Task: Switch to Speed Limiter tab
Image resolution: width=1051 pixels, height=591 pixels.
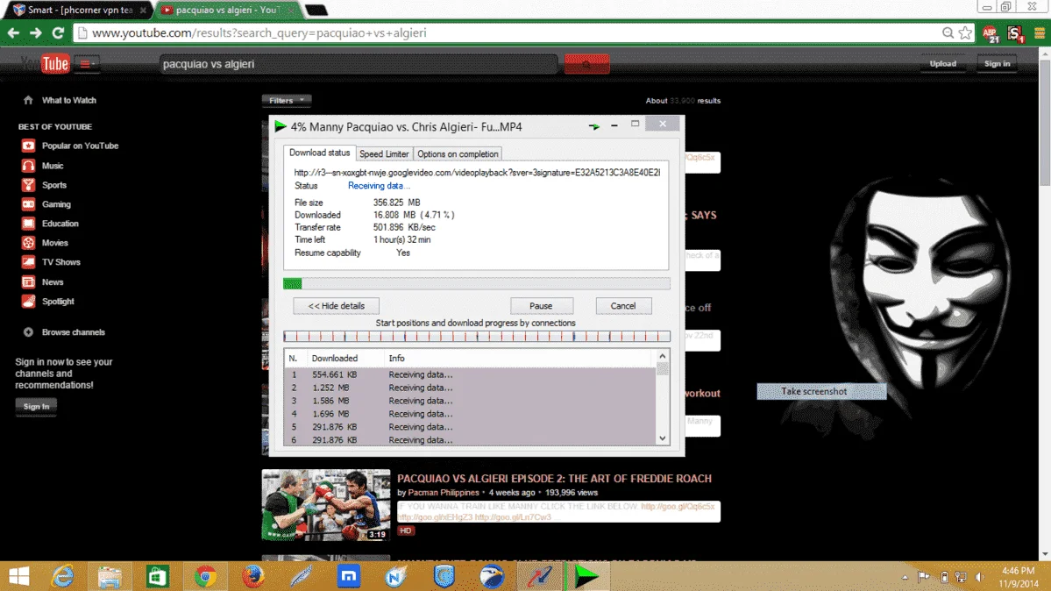Action: click(384, 153)
